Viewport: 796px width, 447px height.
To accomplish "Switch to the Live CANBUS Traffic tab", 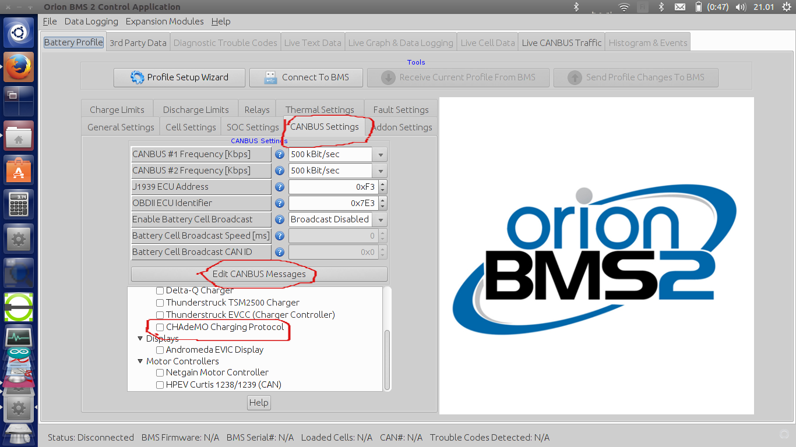I will pos(562,42).
